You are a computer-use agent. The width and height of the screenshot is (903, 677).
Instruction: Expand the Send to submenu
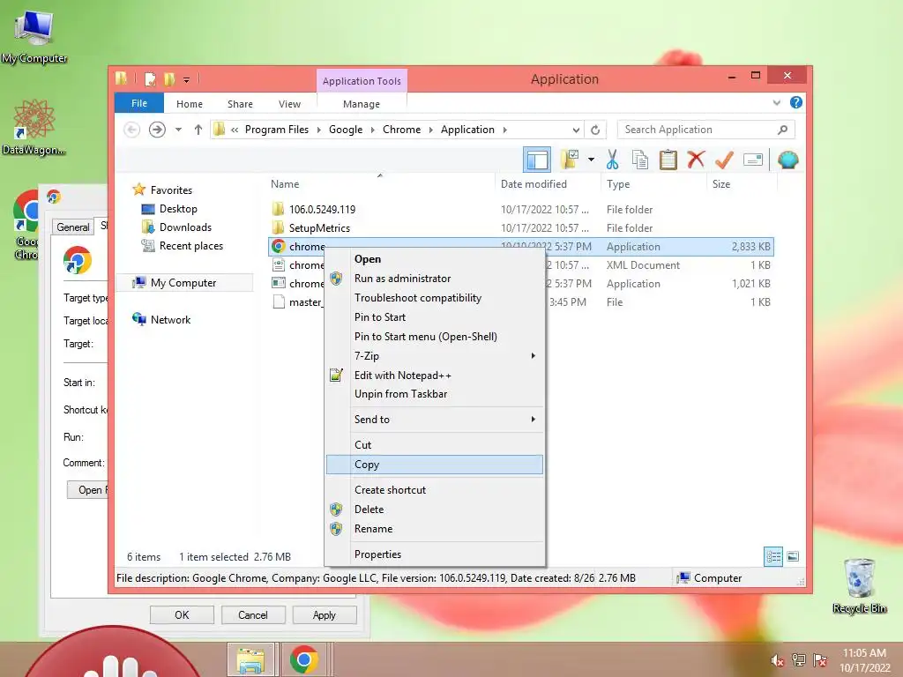(435, 420)
